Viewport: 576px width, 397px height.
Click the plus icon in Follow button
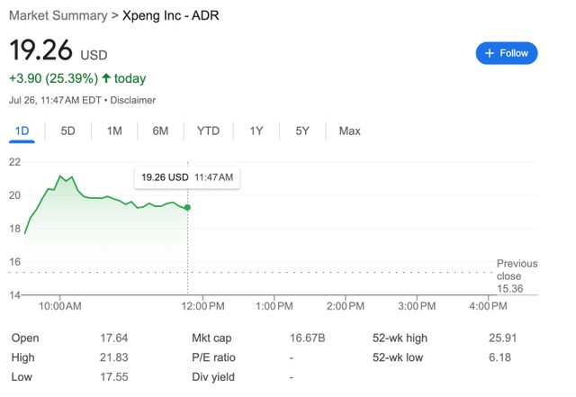click(490, 53)
